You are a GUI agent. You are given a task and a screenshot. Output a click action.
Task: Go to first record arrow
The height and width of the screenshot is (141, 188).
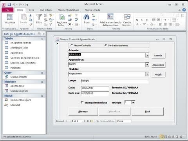pos(67,121)
